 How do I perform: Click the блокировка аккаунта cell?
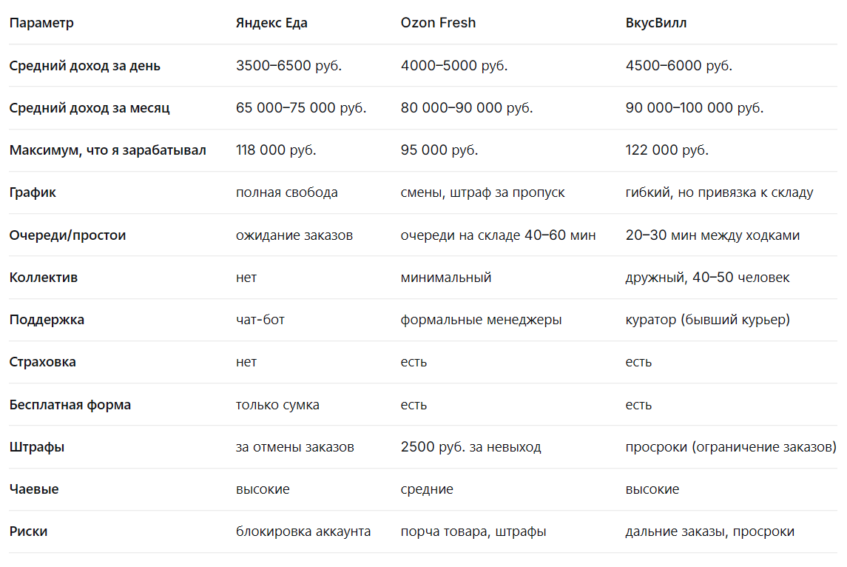pyautogui.click(x=303, y=531)
